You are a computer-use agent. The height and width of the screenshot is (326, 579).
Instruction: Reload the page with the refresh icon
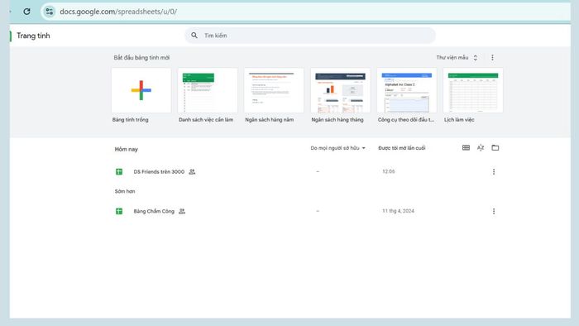tap(26, 12)
